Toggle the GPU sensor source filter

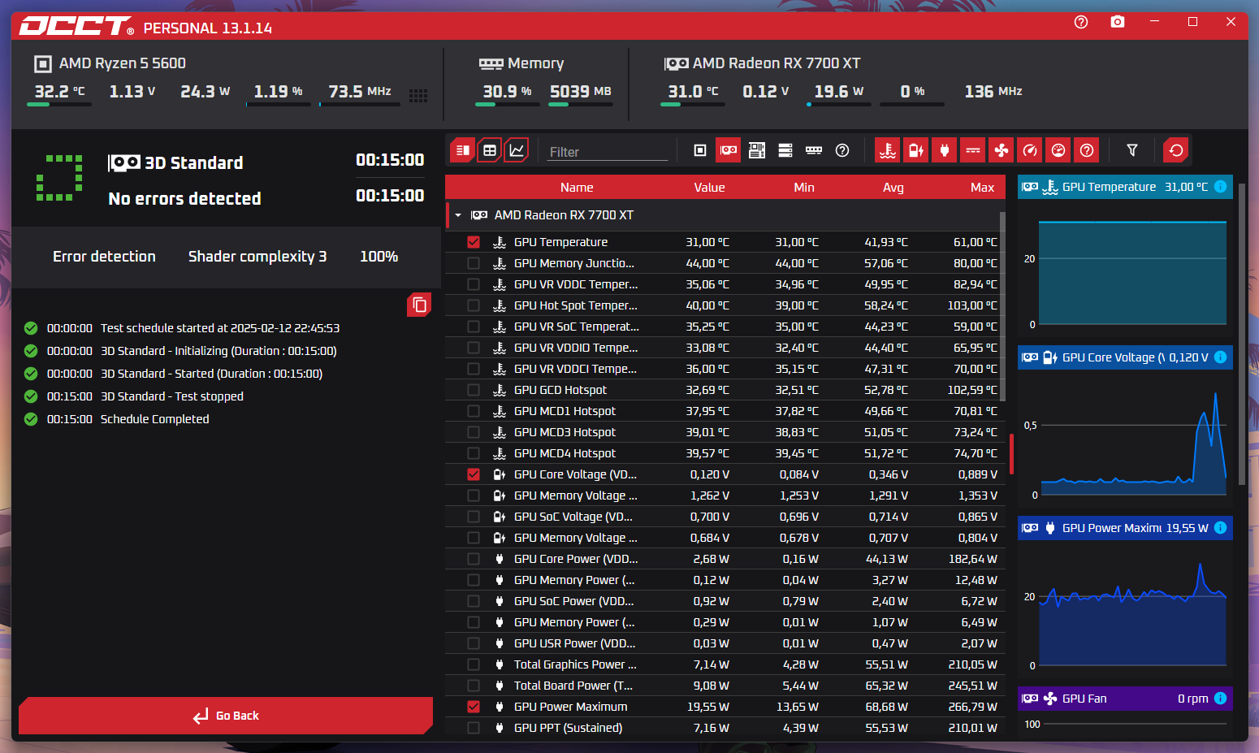pyautogui.click(x=729, y=150)
